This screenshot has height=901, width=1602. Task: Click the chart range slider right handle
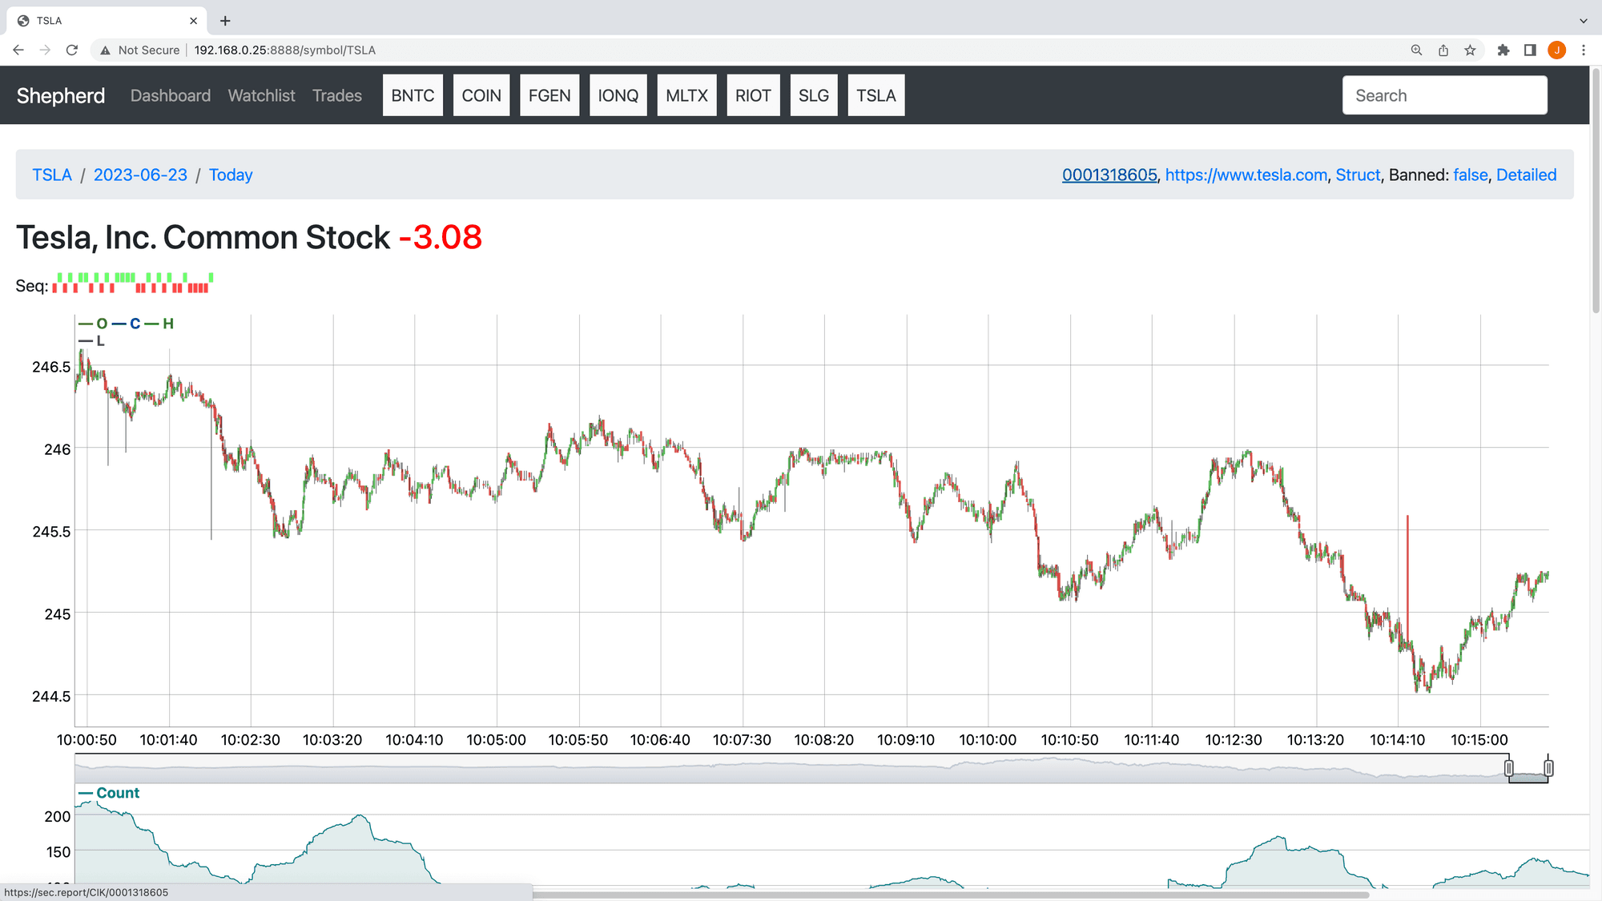1548,768
